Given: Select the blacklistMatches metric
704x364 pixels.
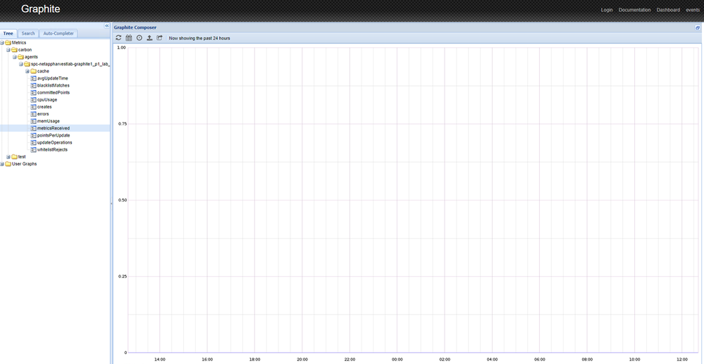Looking at the screenshot, I should pyautogui.click(x=54, y=85).
